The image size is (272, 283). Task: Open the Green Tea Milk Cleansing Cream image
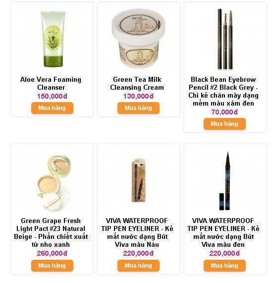138,39
